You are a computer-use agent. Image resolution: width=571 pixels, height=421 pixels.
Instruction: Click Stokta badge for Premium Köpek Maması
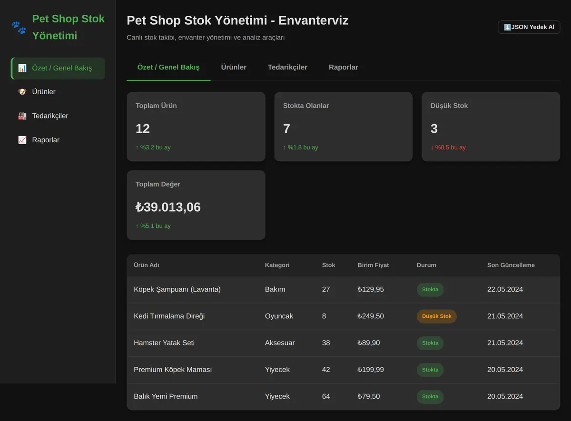pos(430,370)
